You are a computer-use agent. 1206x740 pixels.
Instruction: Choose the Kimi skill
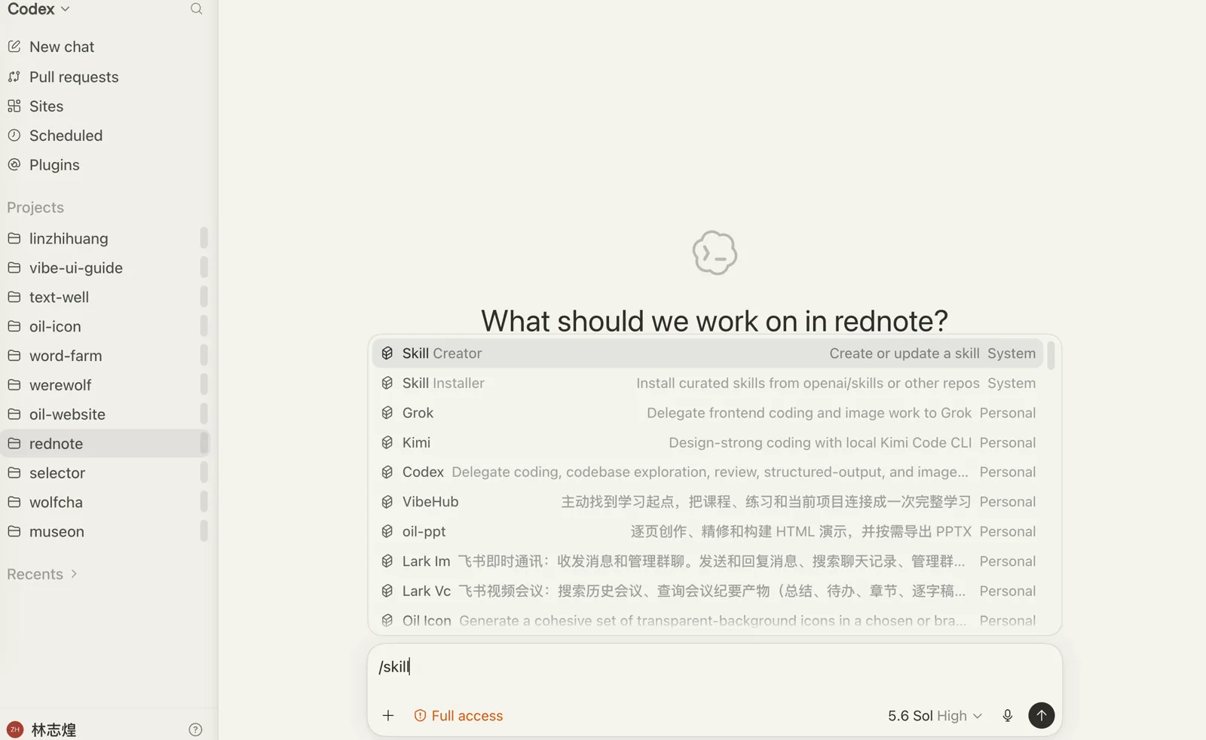tap(708, 442)
